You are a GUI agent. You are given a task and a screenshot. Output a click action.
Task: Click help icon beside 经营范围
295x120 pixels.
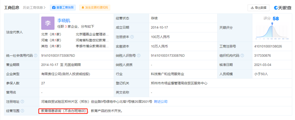click(22, 111)
